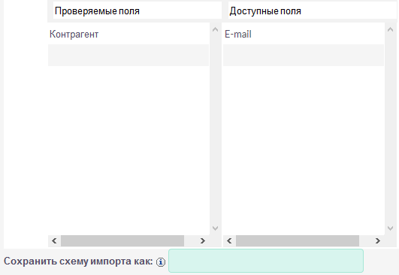Select Контрагент in the checked fields list
Screen dimensions: 399x275
click(128, 34)
